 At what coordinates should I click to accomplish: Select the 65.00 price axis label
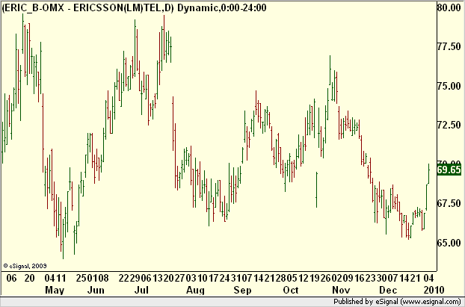tap(449, 243)
